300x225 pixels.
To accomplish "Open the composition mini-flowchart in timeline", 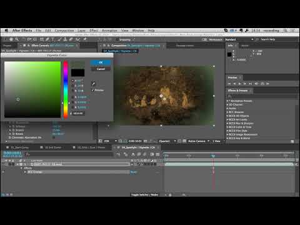I will tap(118, 154).
